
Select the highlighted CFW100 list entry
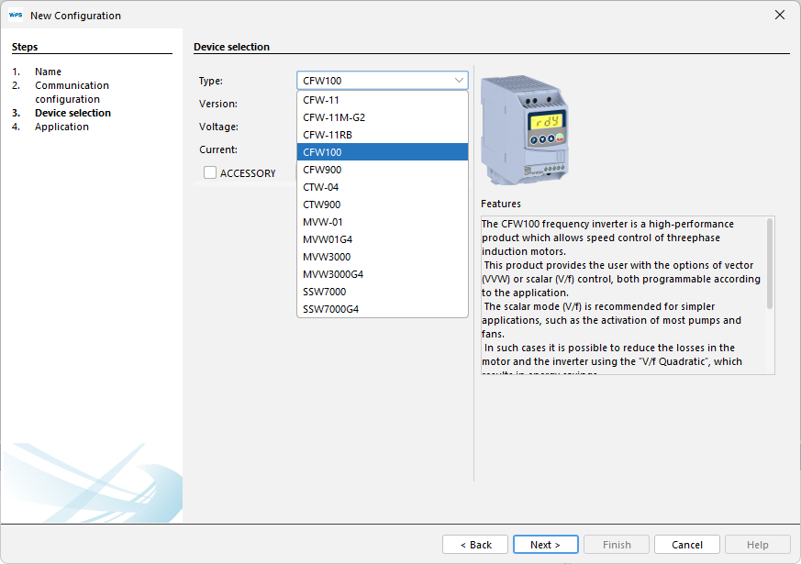[382, 152]
